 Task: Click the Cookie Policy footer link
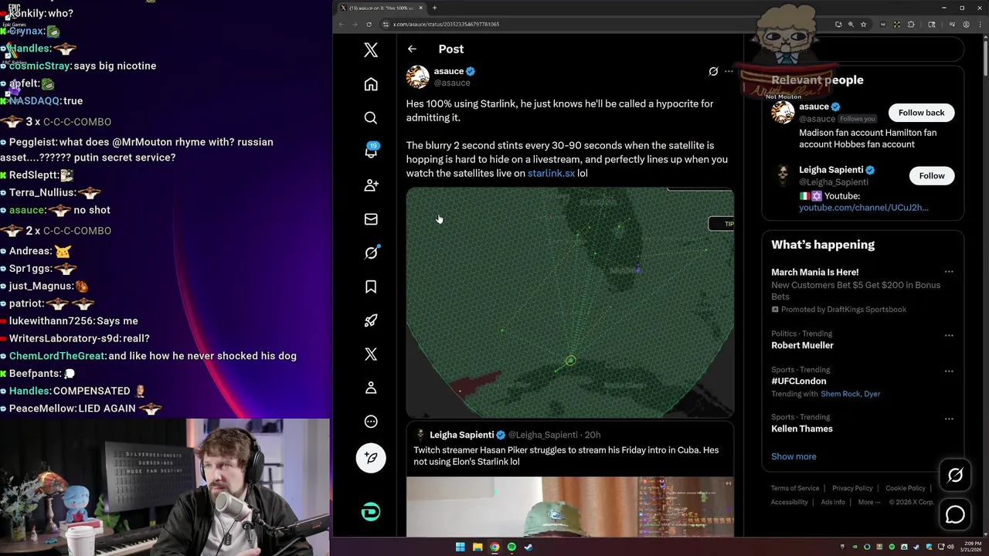(x=906, y=488)
